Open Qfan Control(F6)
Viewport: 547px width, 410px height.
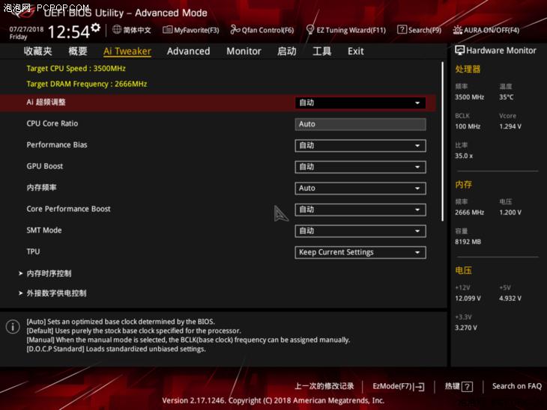(x=262, y=30)
